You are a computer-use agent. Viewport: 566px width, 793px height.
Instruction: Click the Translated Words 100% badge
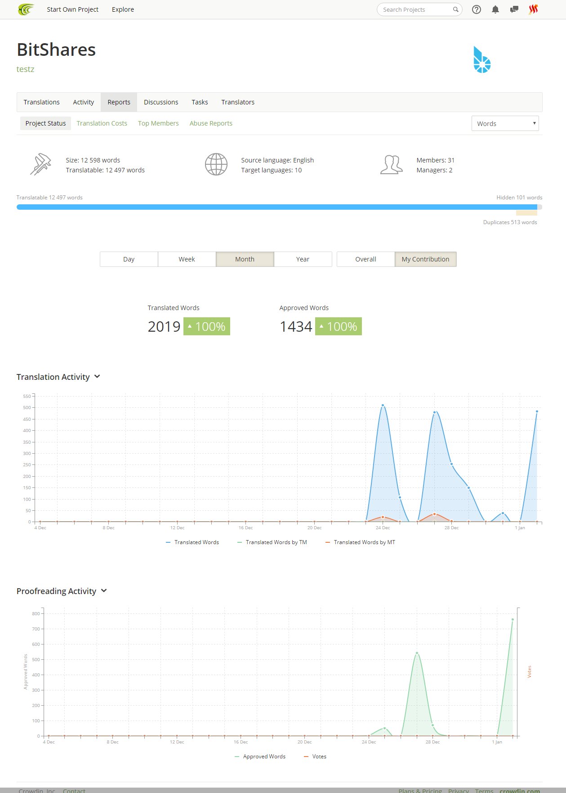click(207, 326)
